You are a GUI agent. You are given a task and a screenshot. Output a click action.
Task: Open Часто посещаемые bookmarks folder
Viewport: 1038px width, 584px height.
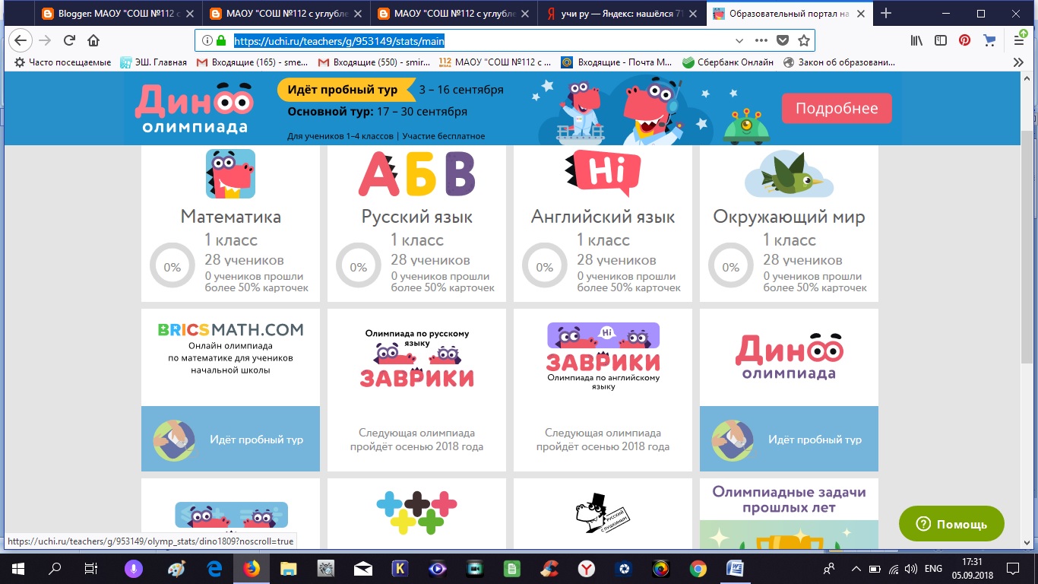pos(63,62)
